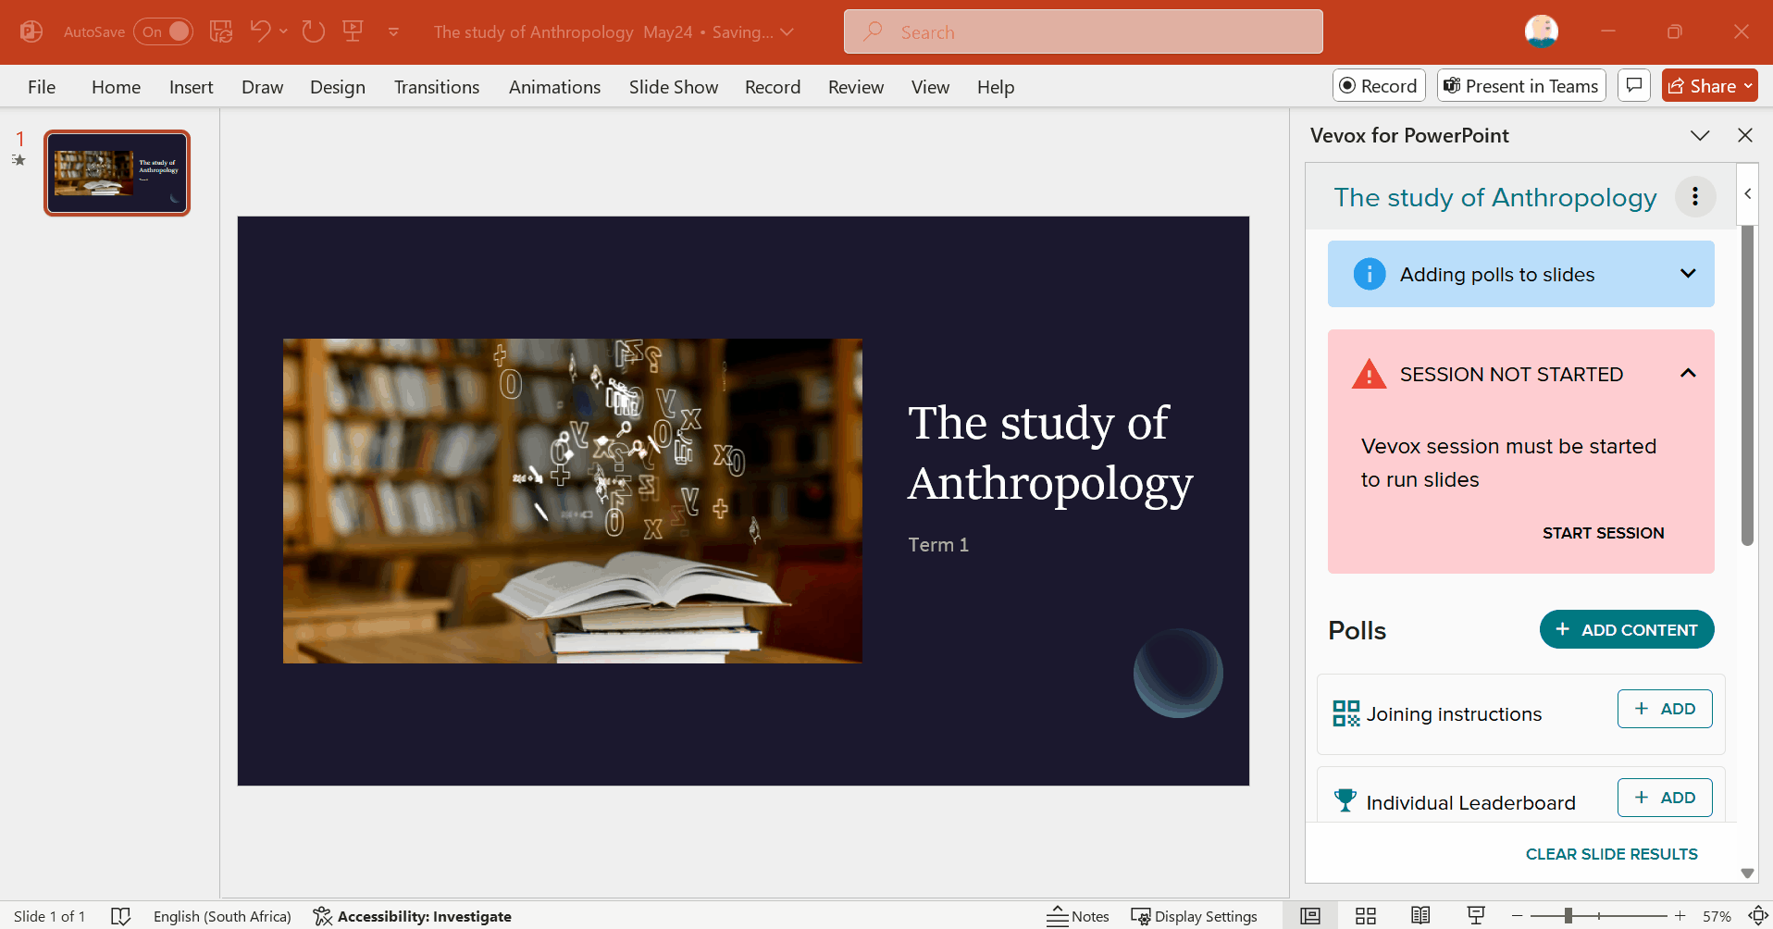Open the Slide Show tab

click(674, 87)
